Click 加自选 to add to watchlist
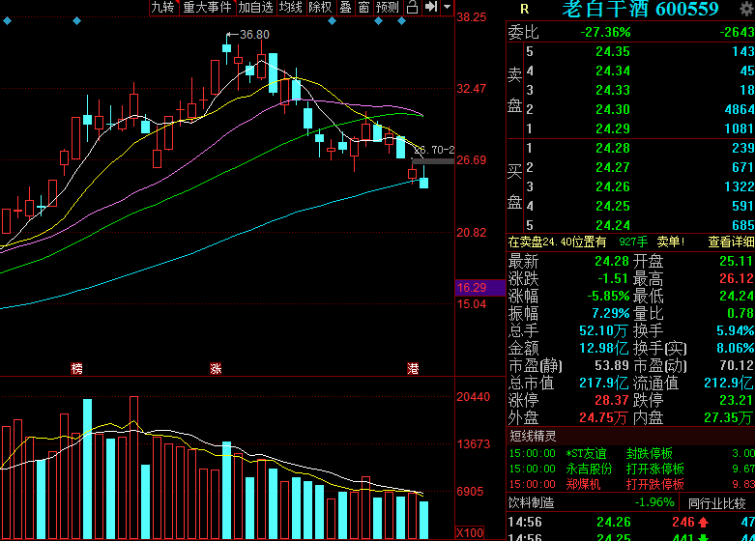This screenshot has height=541, width=755. (x=255, y=8)
